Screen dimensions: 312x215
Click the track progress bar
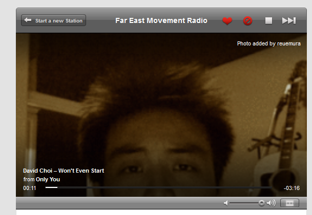(158, 187)
